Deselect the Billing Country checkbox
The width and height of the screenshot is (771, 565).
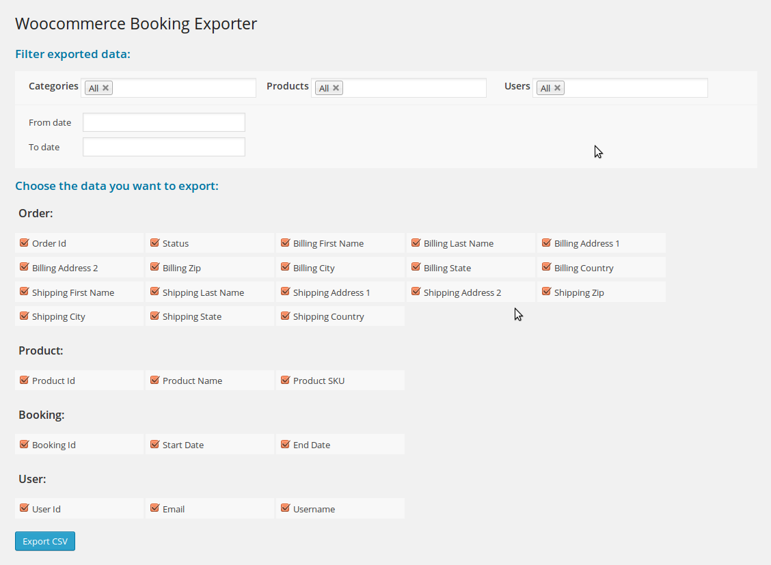[546, 267]
